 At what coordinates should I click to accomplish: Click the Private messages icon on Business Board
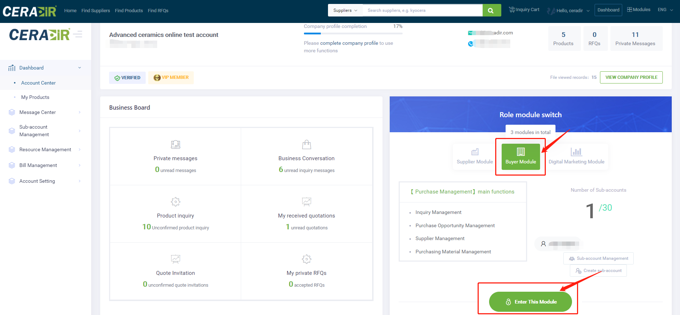[175, 144]
